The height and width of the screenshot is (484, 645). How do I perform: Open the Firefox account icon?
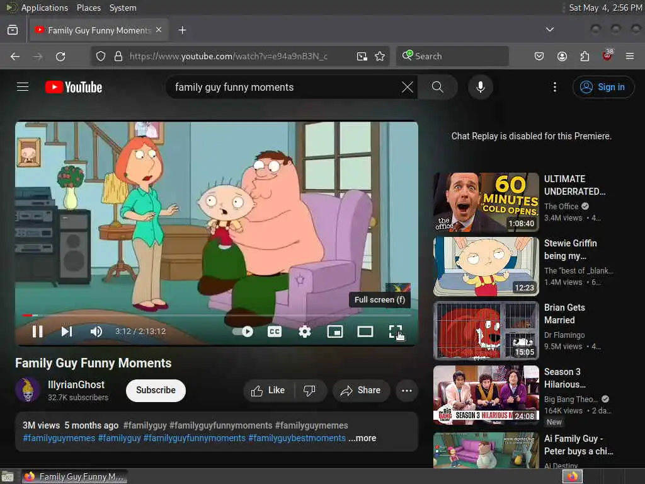(562, 56)
